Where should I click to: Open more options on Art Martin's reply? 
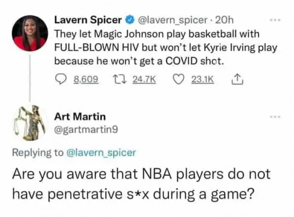275,116
